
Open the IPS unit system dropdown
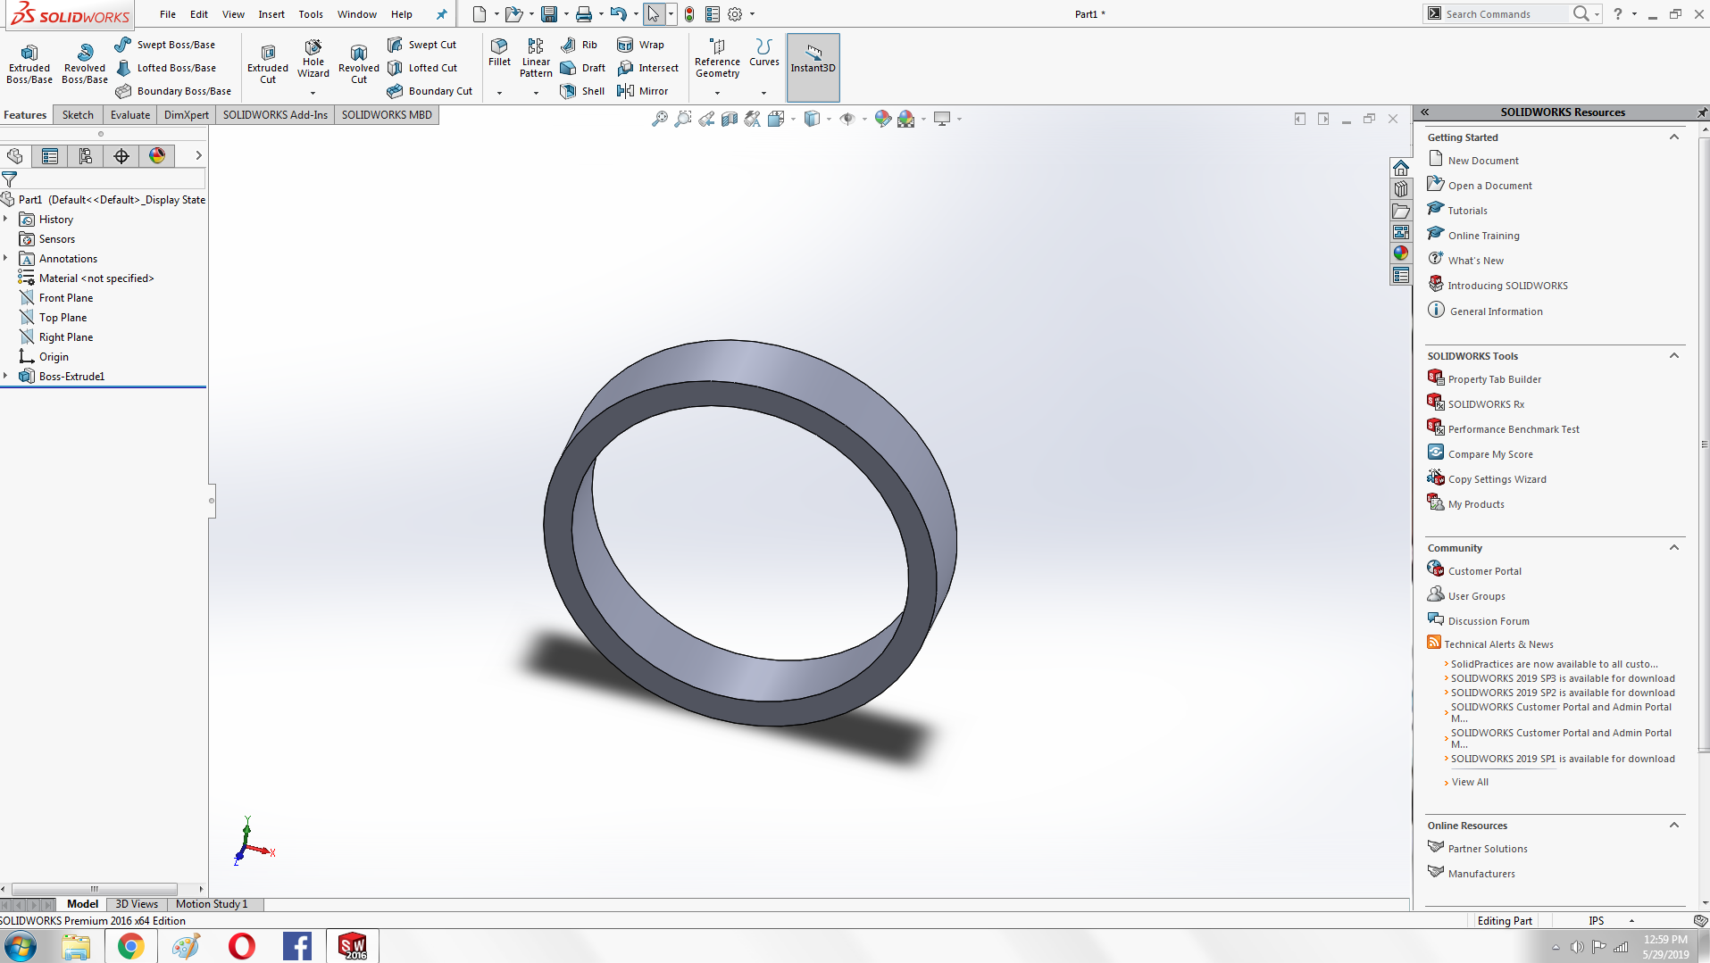click(1631, 921)
